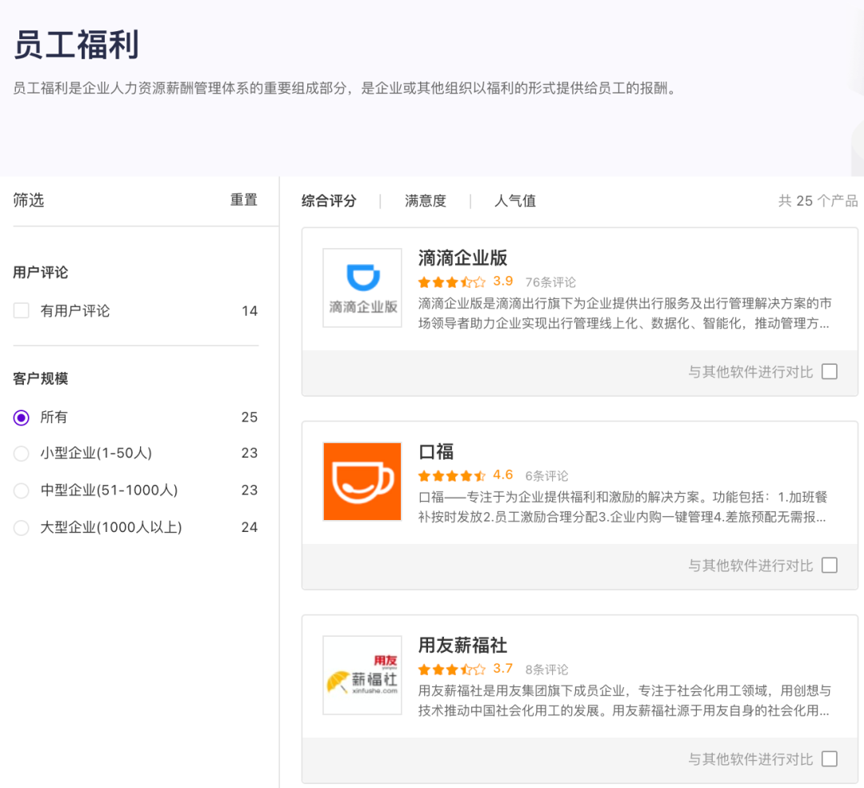
Task: Check compare box for 口福
Action: pos(830,566)
